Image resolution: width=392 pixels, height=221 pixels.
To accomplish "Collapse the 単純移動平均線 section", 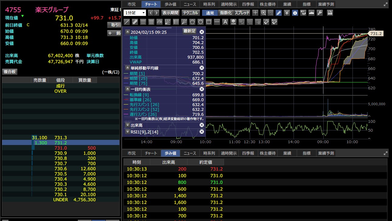I will point(128,68).
